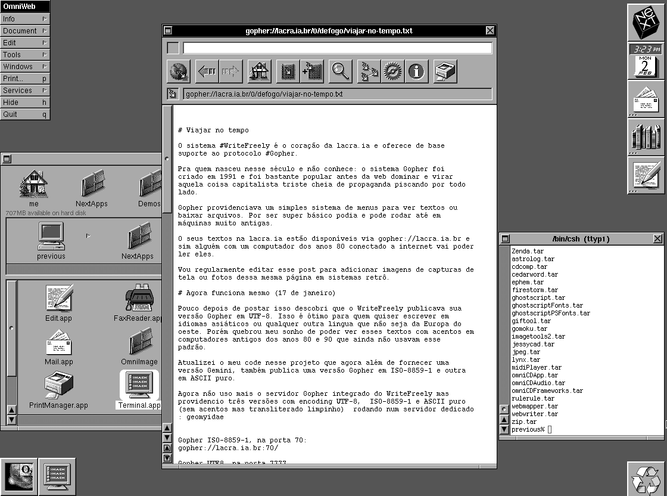Click file viewer scroll down arrow
This screenshot has width=667, height=496.
coord(11,419)
